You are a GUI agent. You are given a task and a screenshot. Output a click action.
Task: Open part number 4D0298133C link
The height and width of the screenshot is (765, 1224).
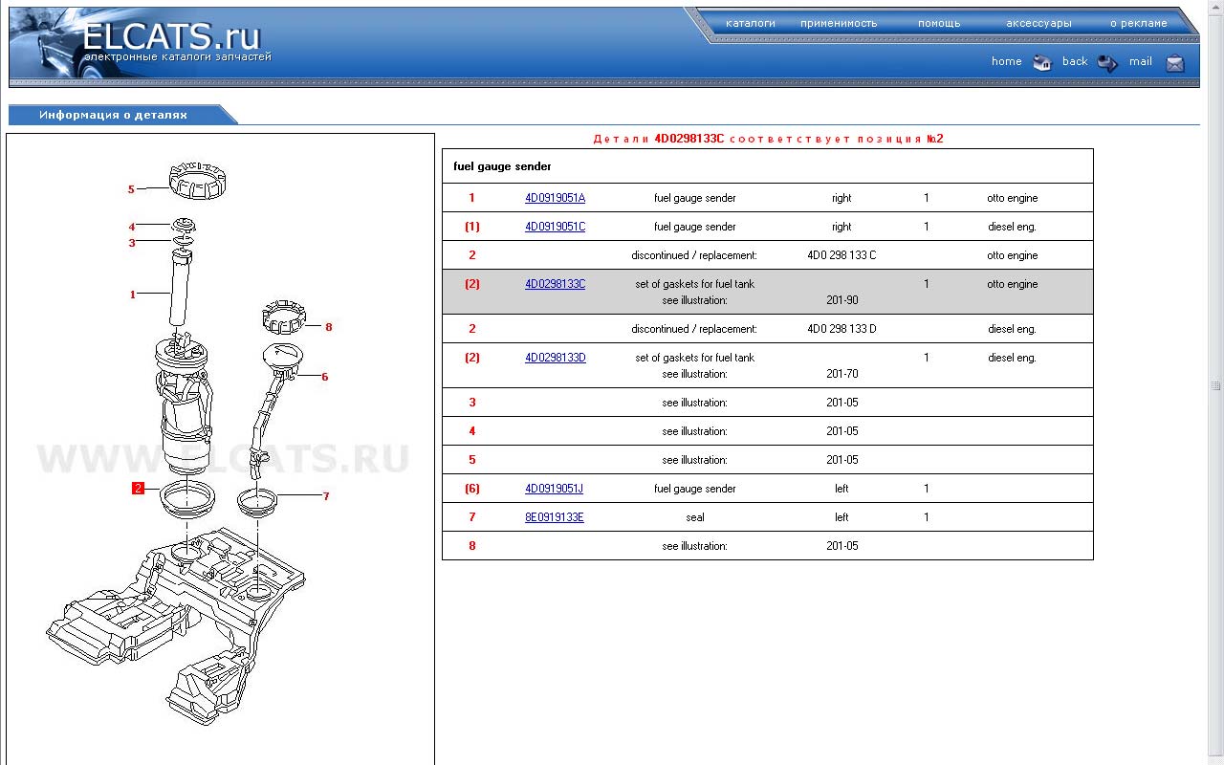(555, 284)
